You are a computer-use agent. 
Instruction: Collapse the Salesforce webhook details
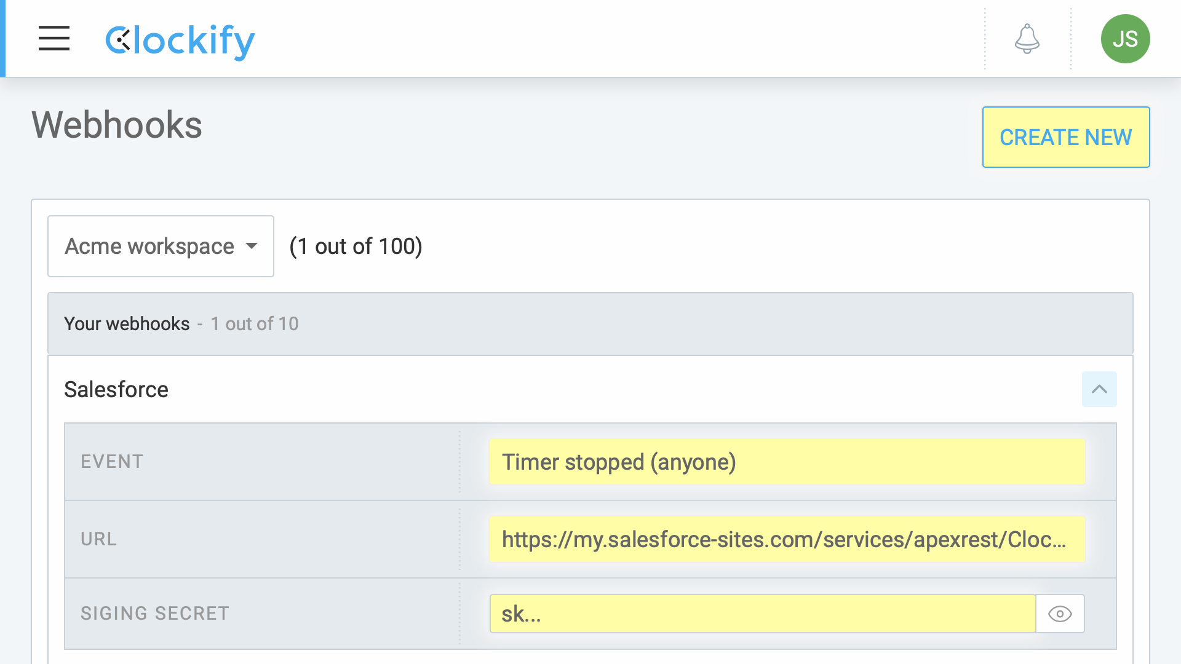pyautogui.click(x=1099, y=389)
